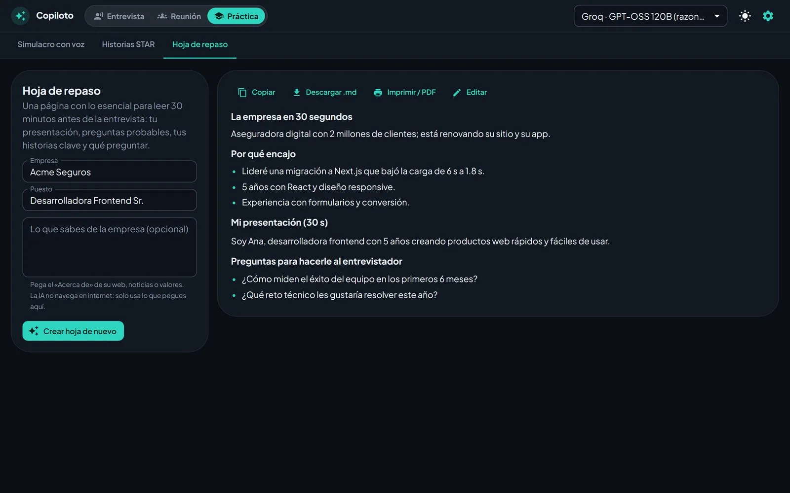Click Crear hoja de nuevo button

click(73, 331)
